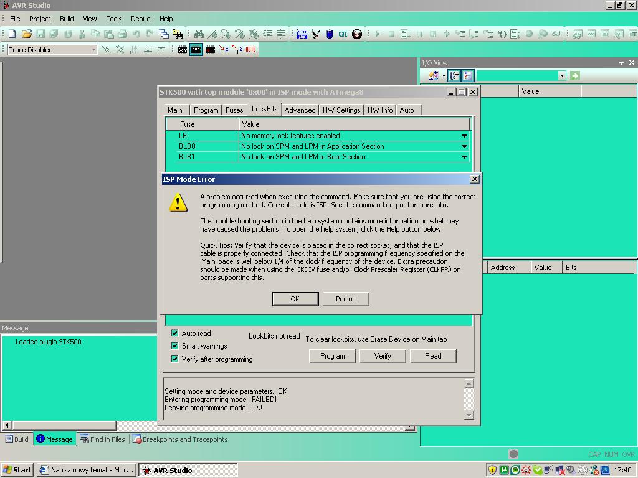Click the Cut scissors icon
This screenshot has height=478, width=638.
click(82, 34)
